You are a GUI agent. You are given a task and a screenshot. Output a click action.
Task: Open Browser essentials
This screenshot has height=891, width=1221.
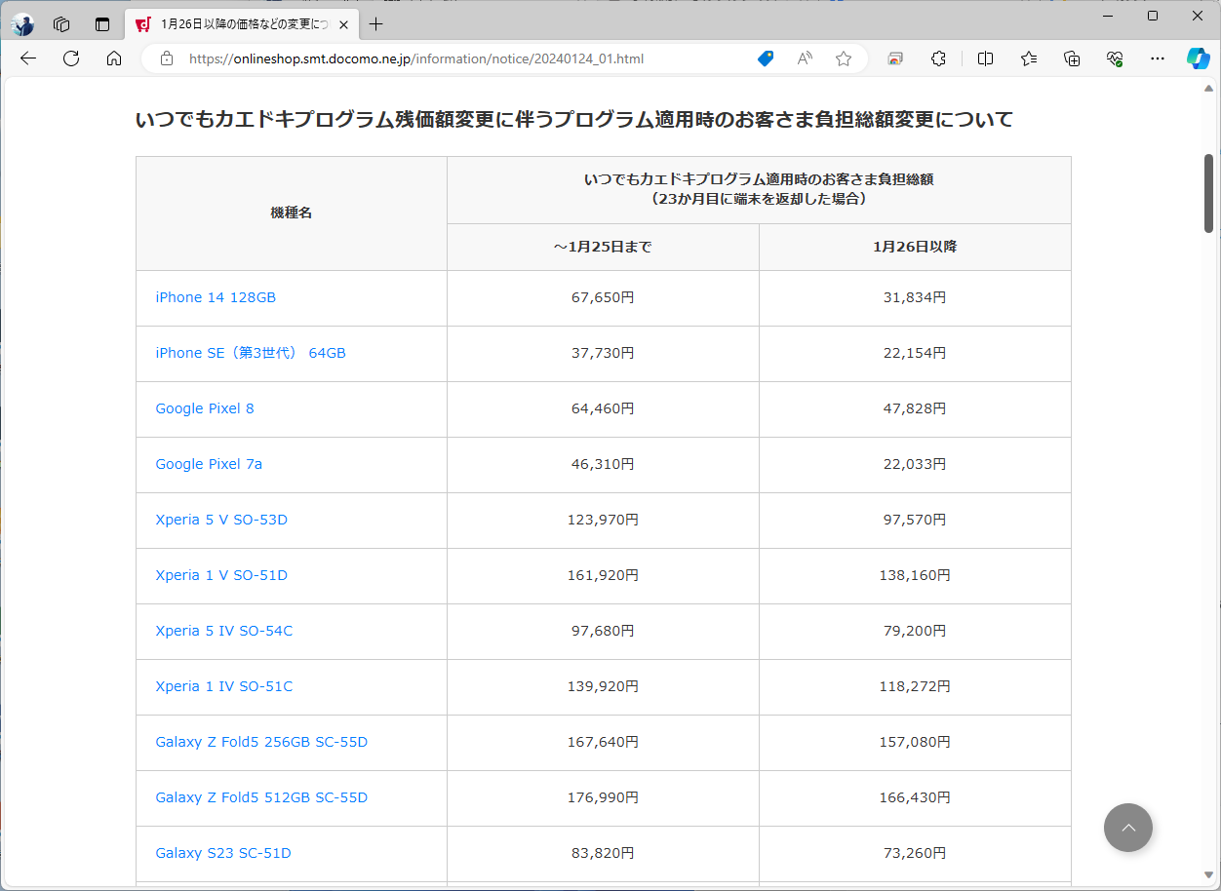click(1115, 58)
